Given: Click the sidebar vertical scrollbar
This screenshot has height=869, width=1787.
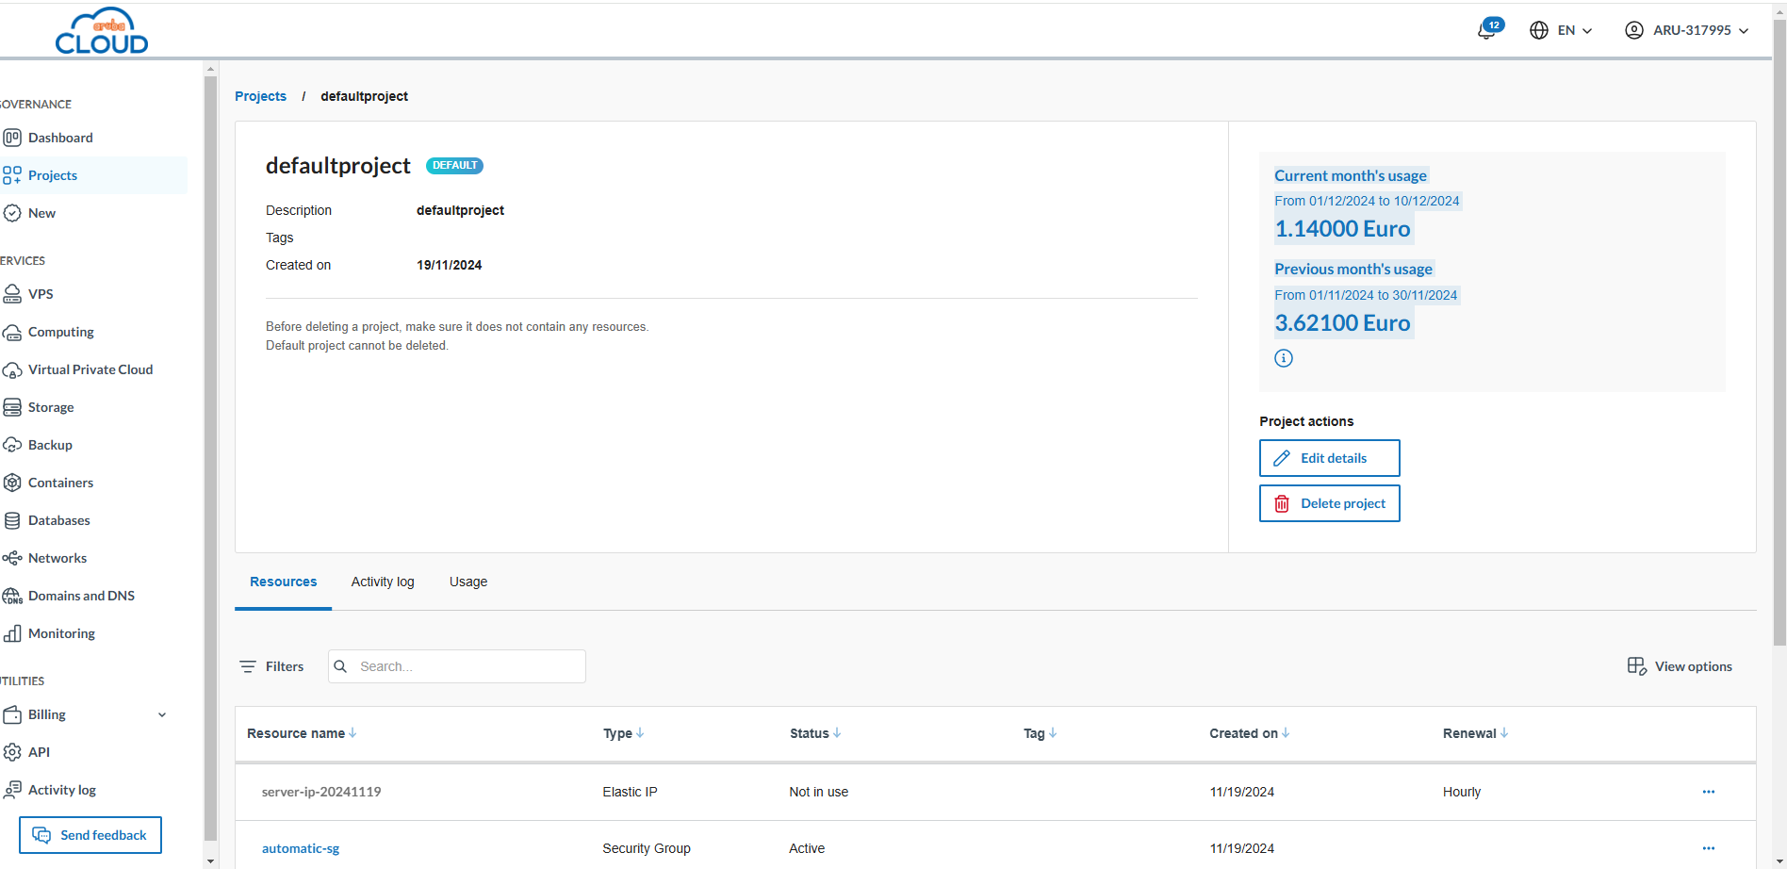Looking at the screenshot, I should coord(211,458).
